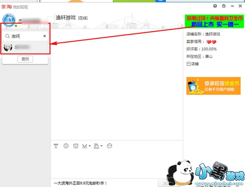Click the green 新品上市 买一赠一 ad banner

(214, 21)
